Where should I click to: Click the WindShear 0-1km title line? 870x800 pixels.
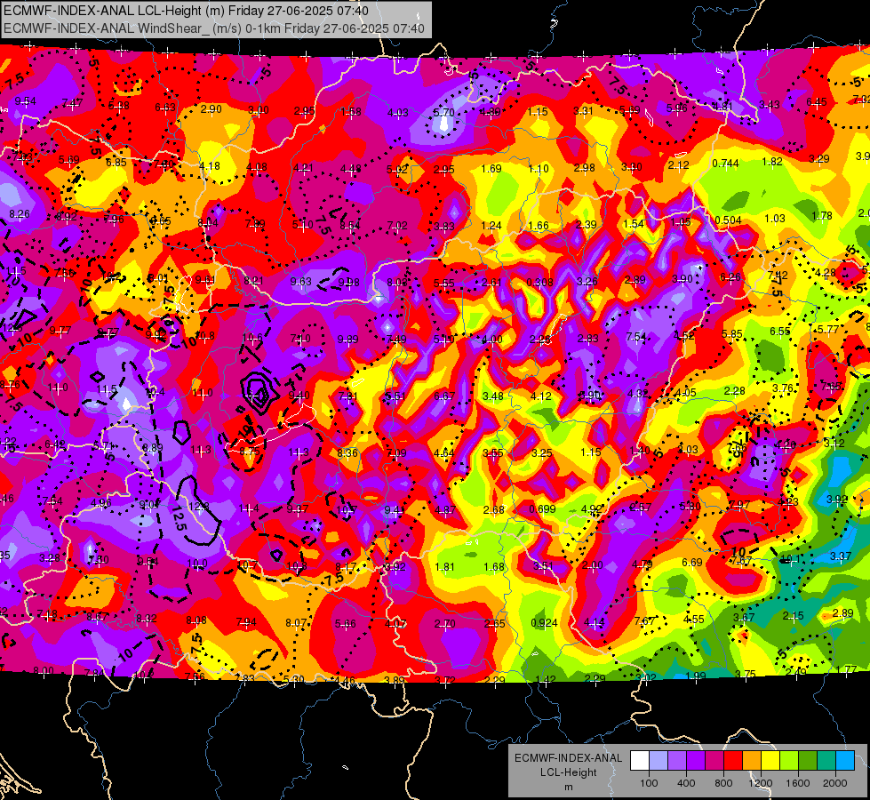coord(213,28)
